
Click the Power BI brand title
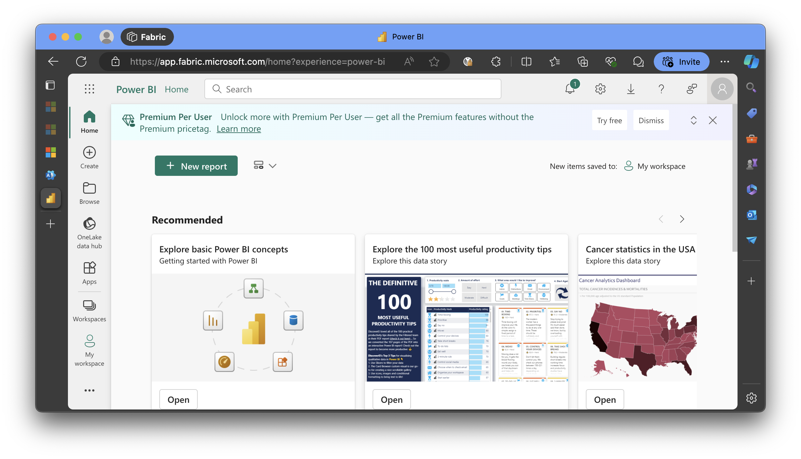(136, 89)
